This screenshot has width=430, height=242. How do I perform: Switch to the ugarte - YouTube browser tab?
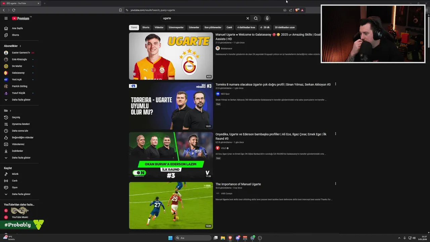[x=20, y=3]
